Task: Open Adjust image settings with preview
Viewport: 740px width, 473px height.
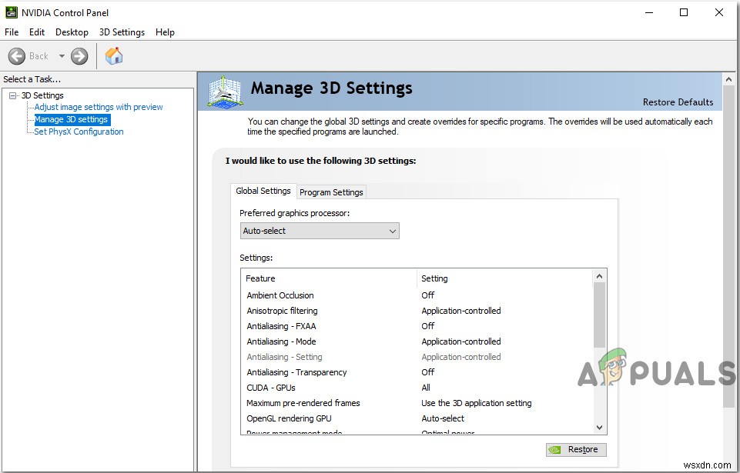Action: point(99,107)
